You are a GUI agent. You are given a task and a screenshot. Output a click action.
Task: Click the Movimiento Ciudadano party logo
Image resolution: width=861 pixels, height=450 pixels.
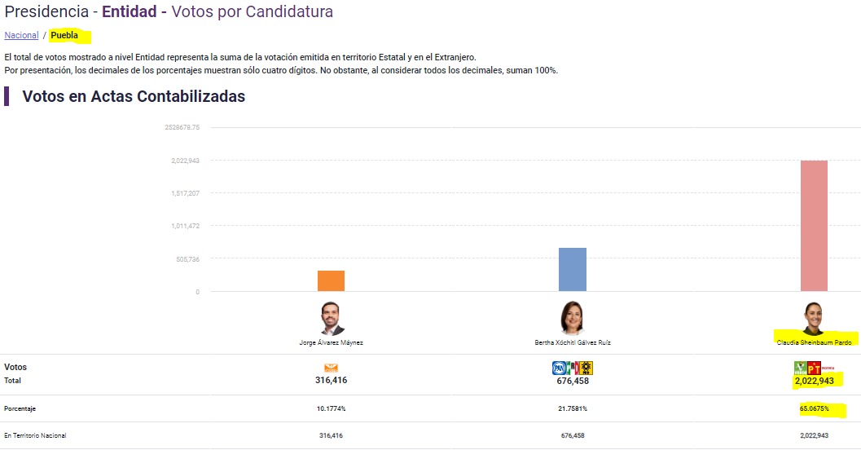(331, 368)
